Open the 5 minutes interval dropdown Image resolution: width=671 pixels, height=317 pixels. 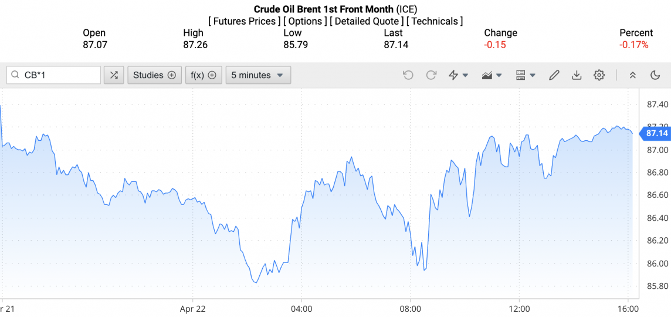click(x=257, y=75)
